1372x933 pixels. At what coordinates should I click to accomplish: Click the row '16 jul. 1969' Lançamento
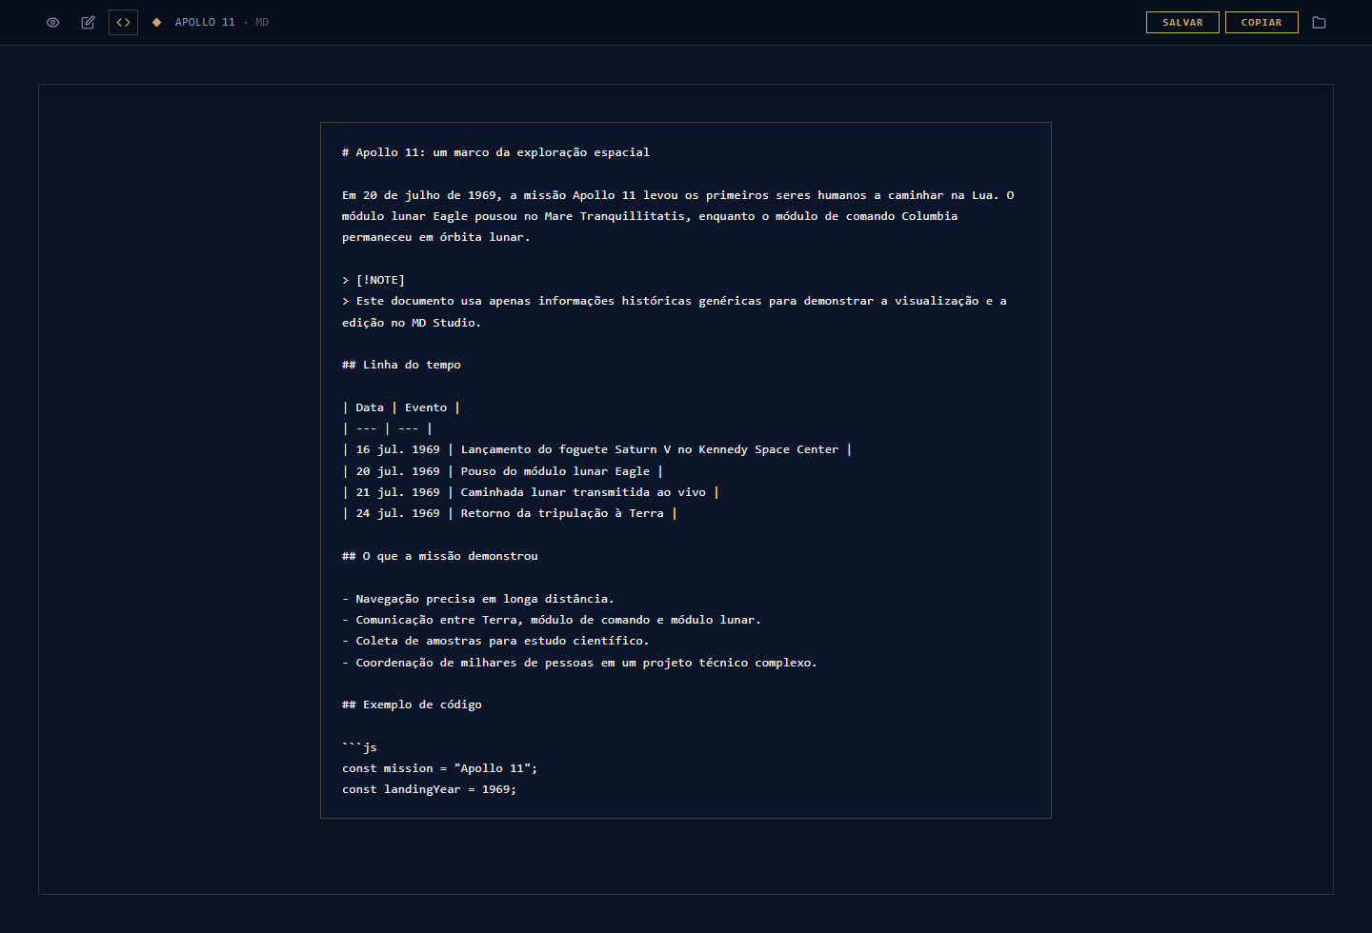[x=596, y=449]
